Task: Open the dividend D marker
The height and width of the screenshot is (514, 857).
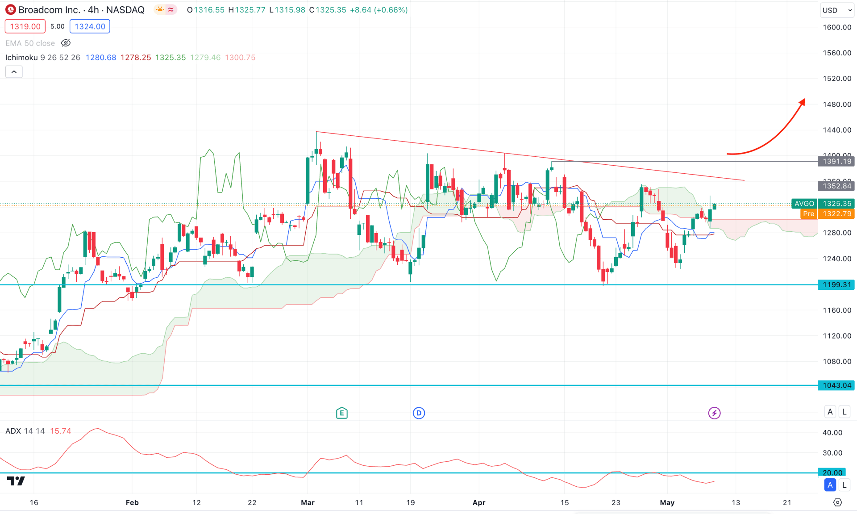Action: [419, 413]
